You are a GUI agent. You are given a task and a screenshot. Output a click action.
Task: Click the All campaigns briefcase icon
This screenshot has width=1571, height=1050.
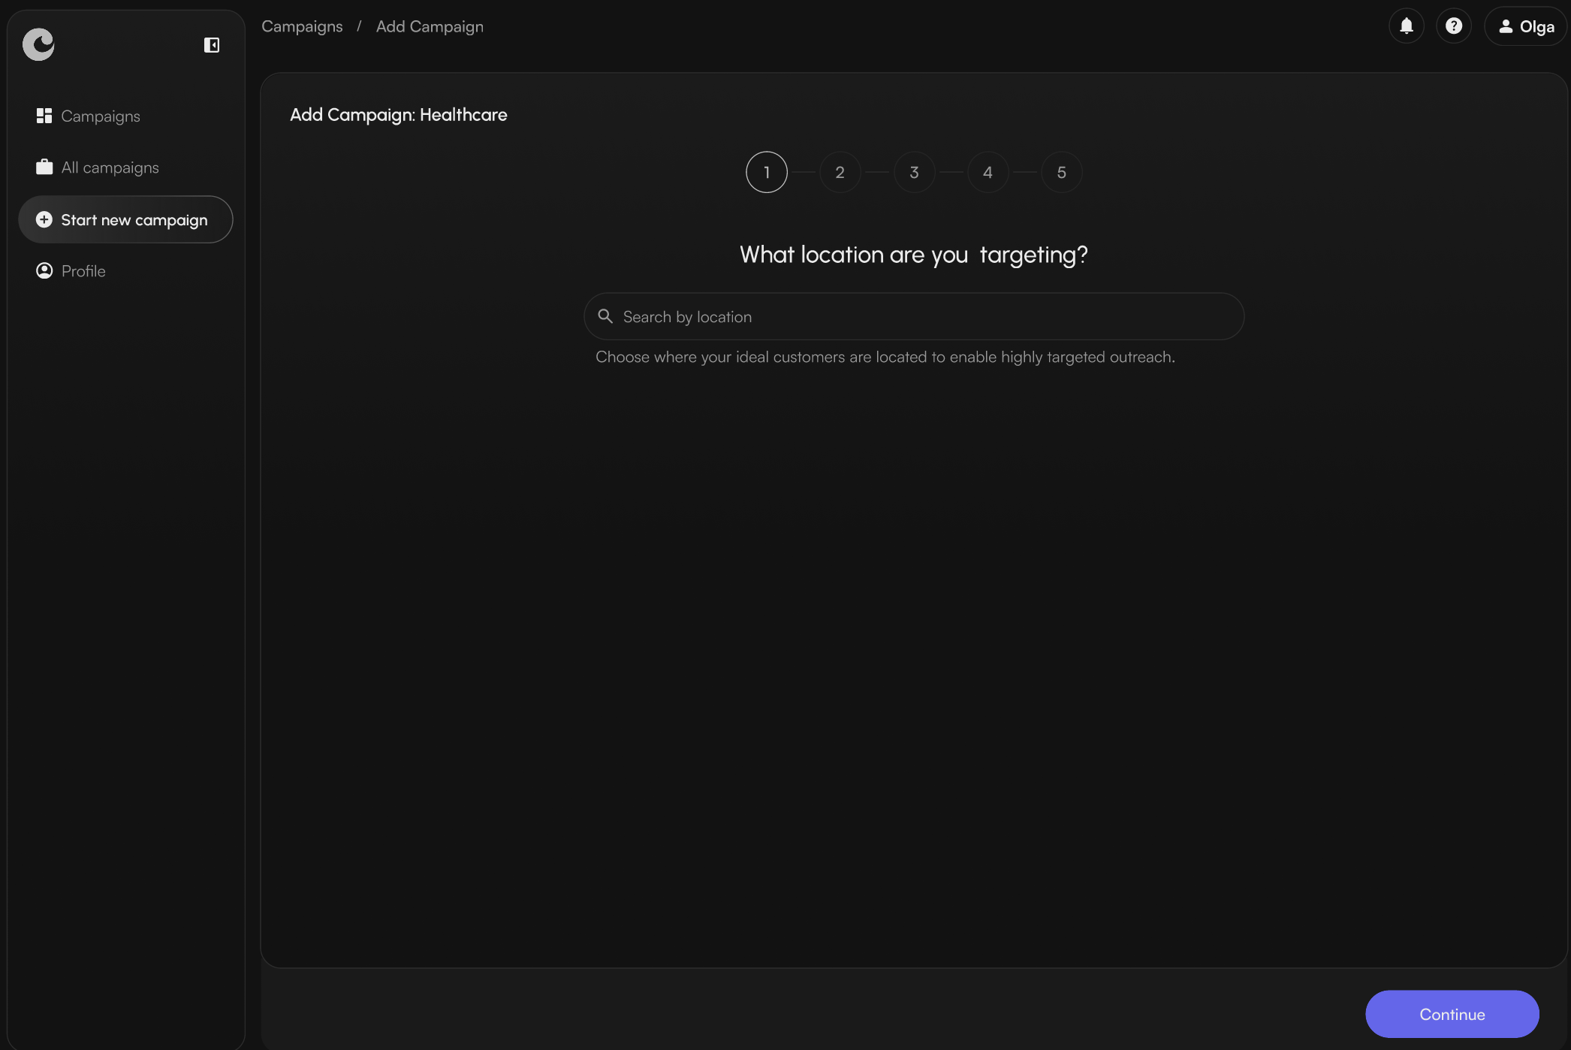pos(44,167)
